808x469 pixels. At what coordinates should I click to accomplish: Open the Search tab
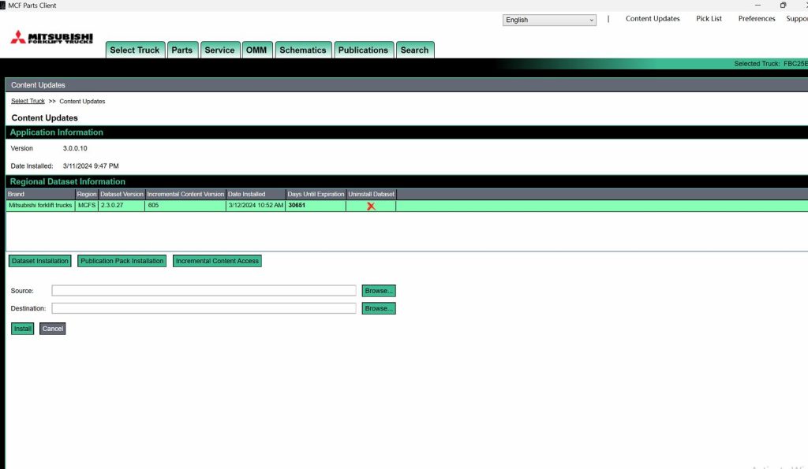(415, 49)
